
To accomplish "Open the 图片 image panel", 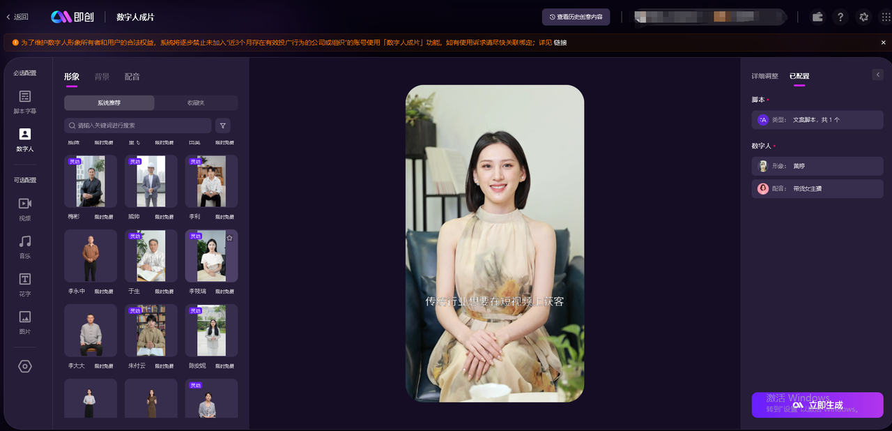I will click(x=25, y=321).
